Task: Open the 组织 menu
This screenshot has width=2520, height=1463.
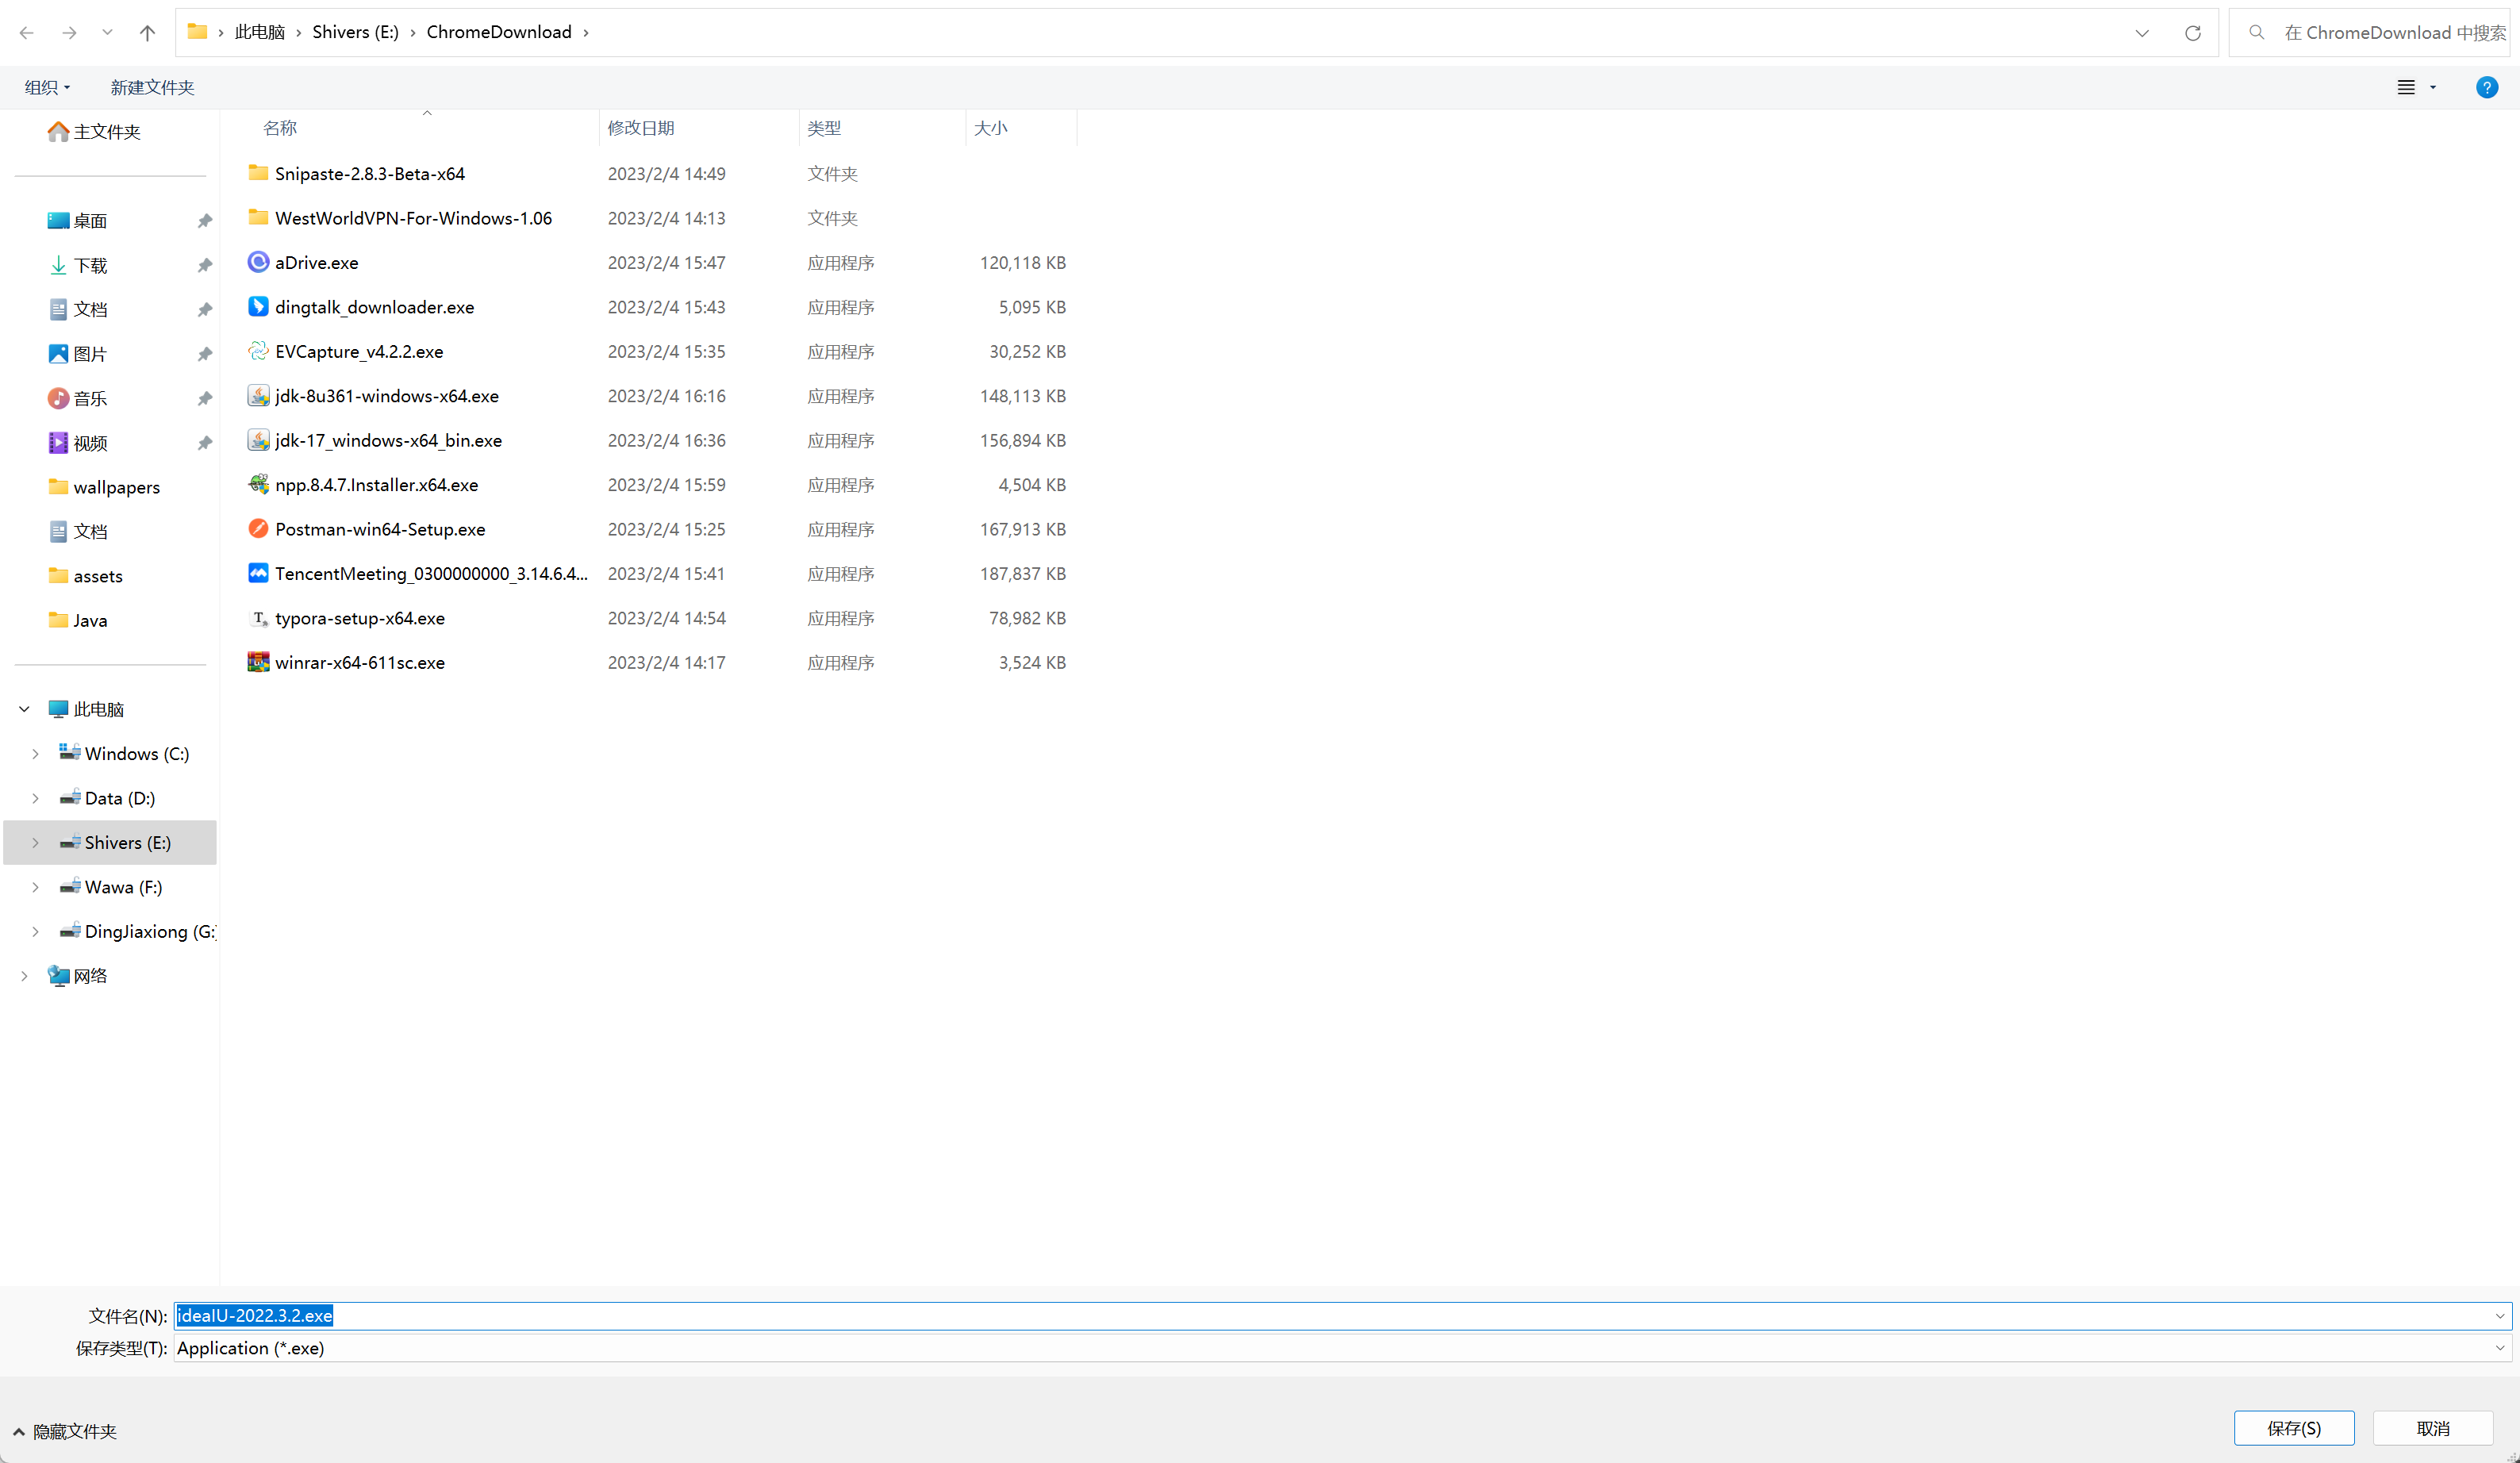Action: (47, 87)
